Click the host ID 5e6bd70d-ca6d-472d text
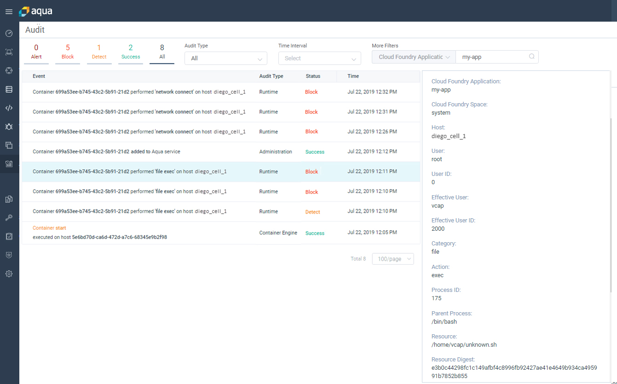Viewport: 617px width, 384px height. (x=120, y=237)
